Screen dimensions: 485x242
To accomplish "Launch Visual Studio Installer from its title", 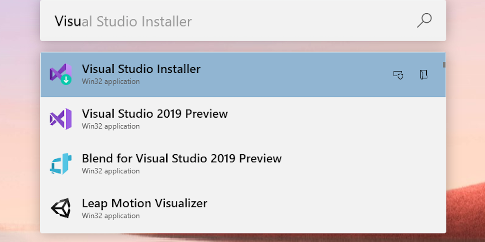I will [x=141, y=69].
